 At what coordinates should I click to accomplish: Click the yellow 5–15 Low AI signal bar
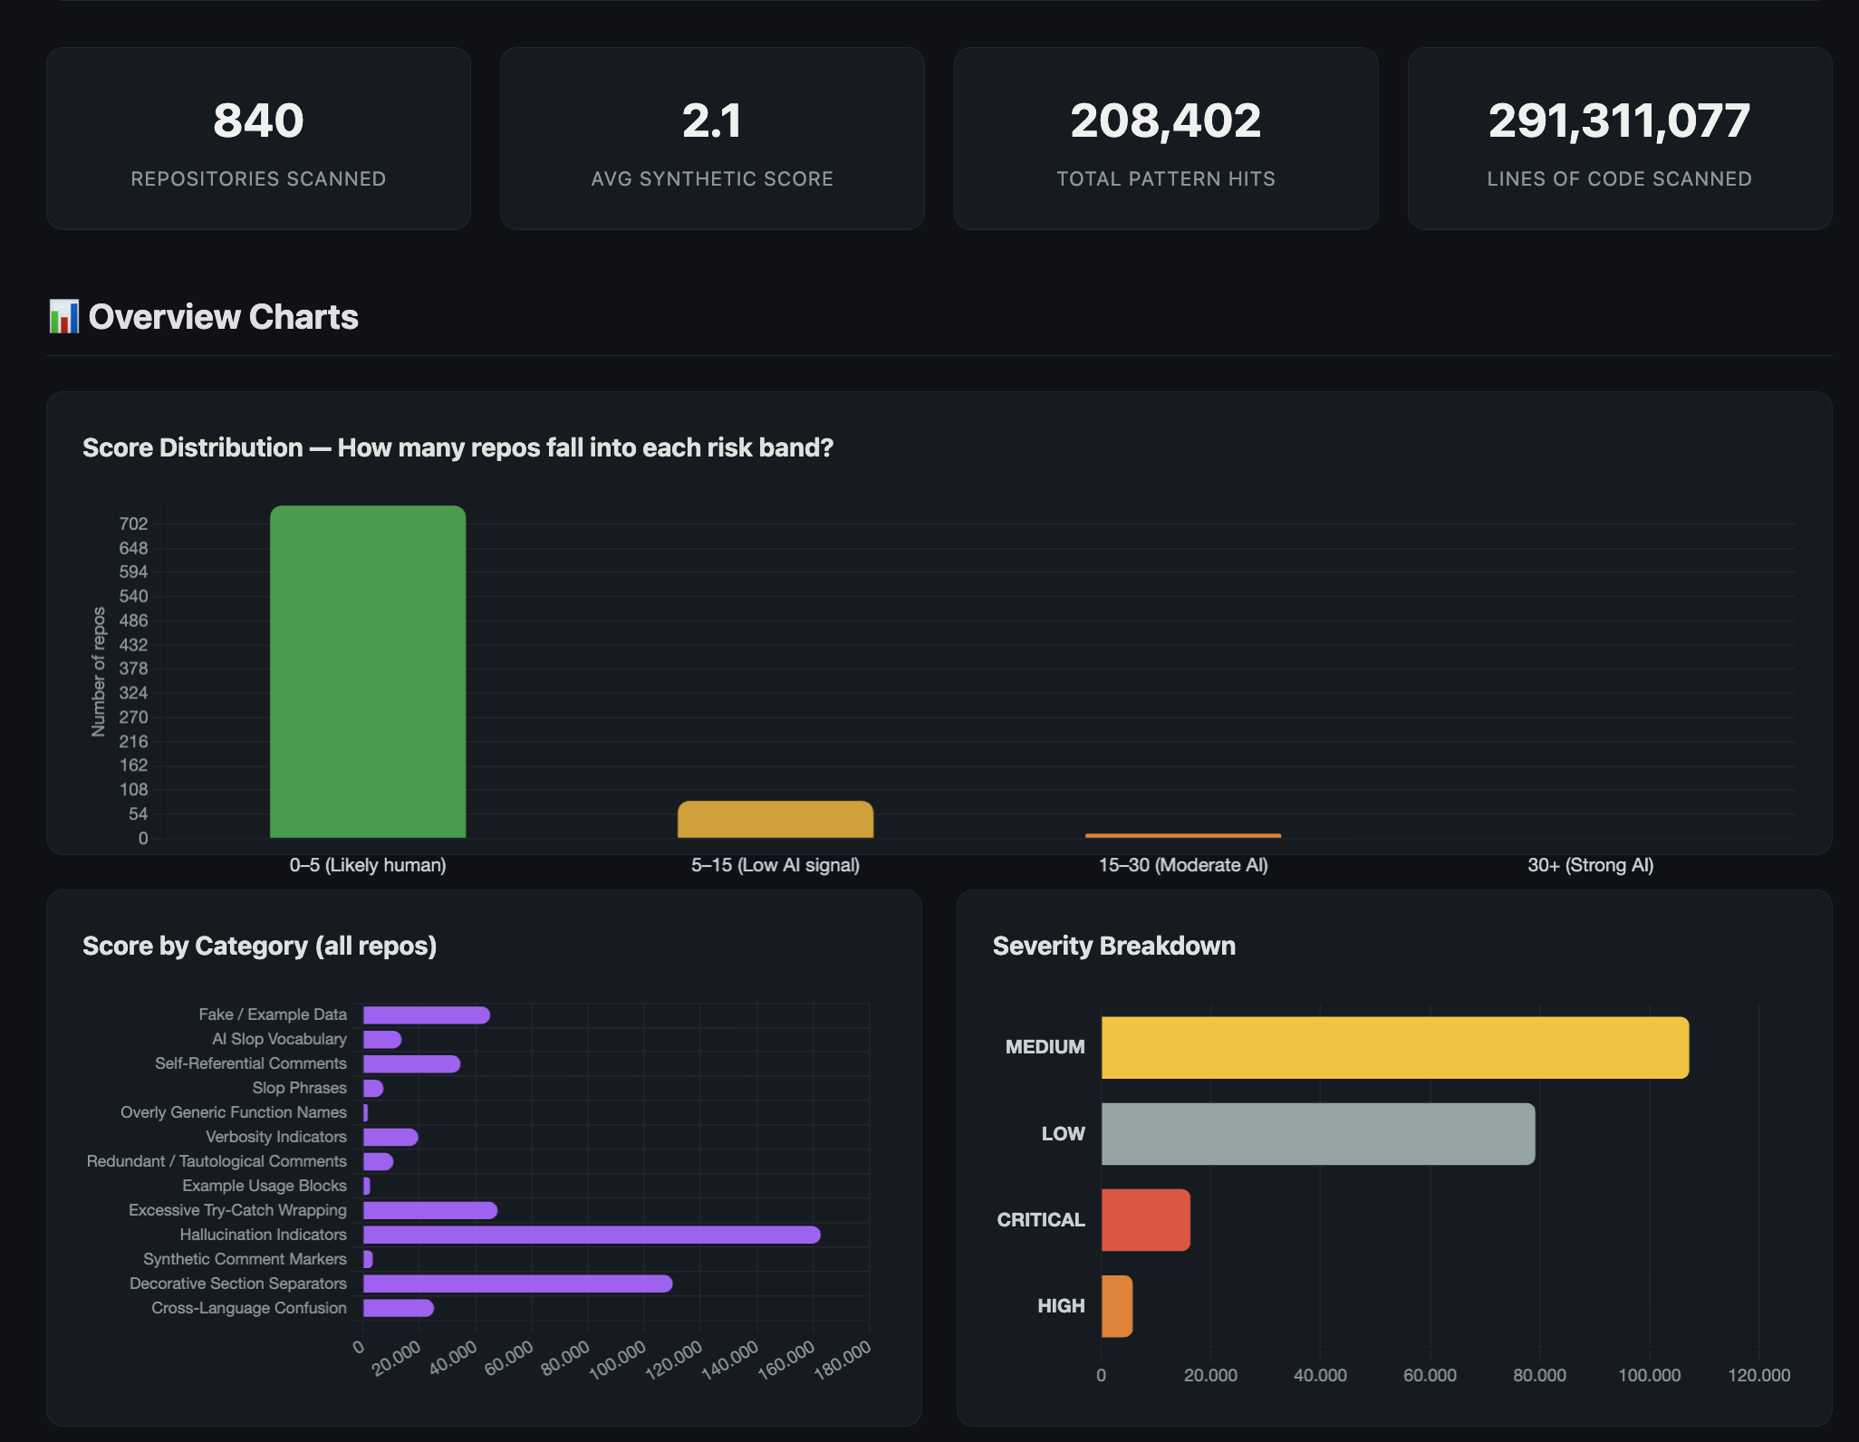775,819
